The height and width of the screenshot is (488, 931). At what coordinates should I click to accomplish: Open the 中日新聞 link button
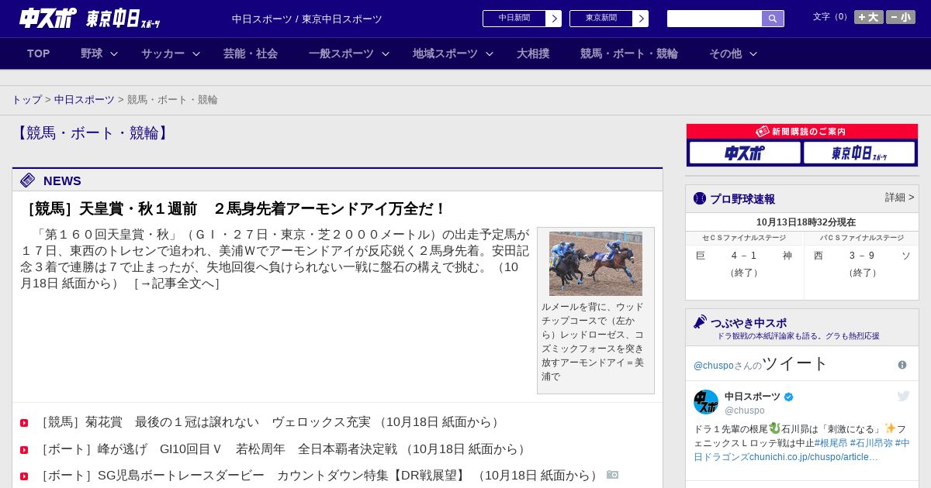(x=514, y=19)
